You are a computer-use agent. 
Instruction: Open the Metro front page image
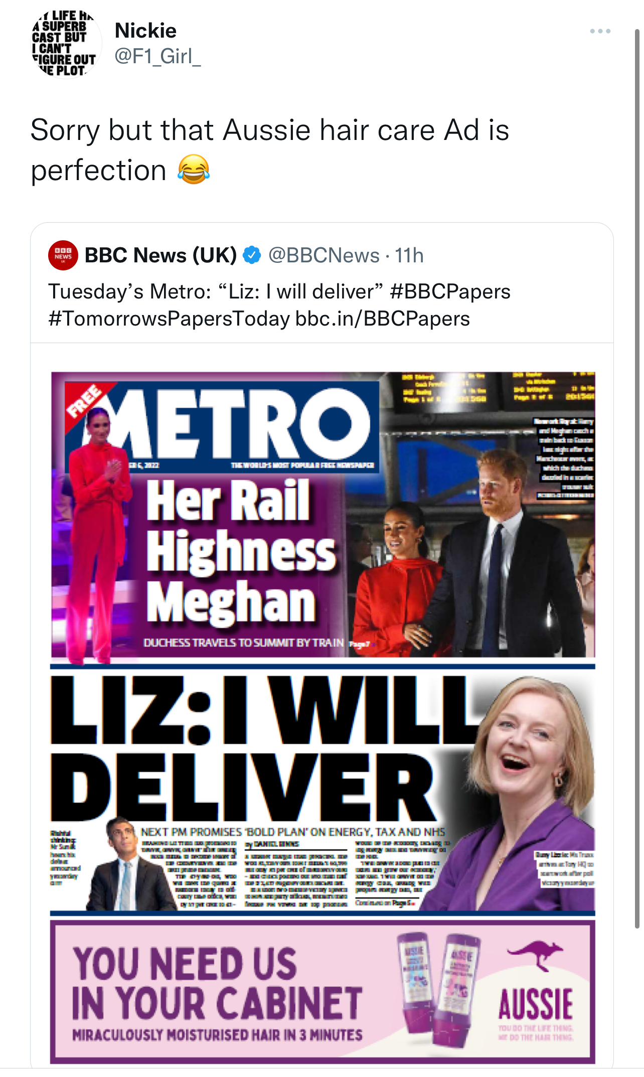tap(323, 717)
